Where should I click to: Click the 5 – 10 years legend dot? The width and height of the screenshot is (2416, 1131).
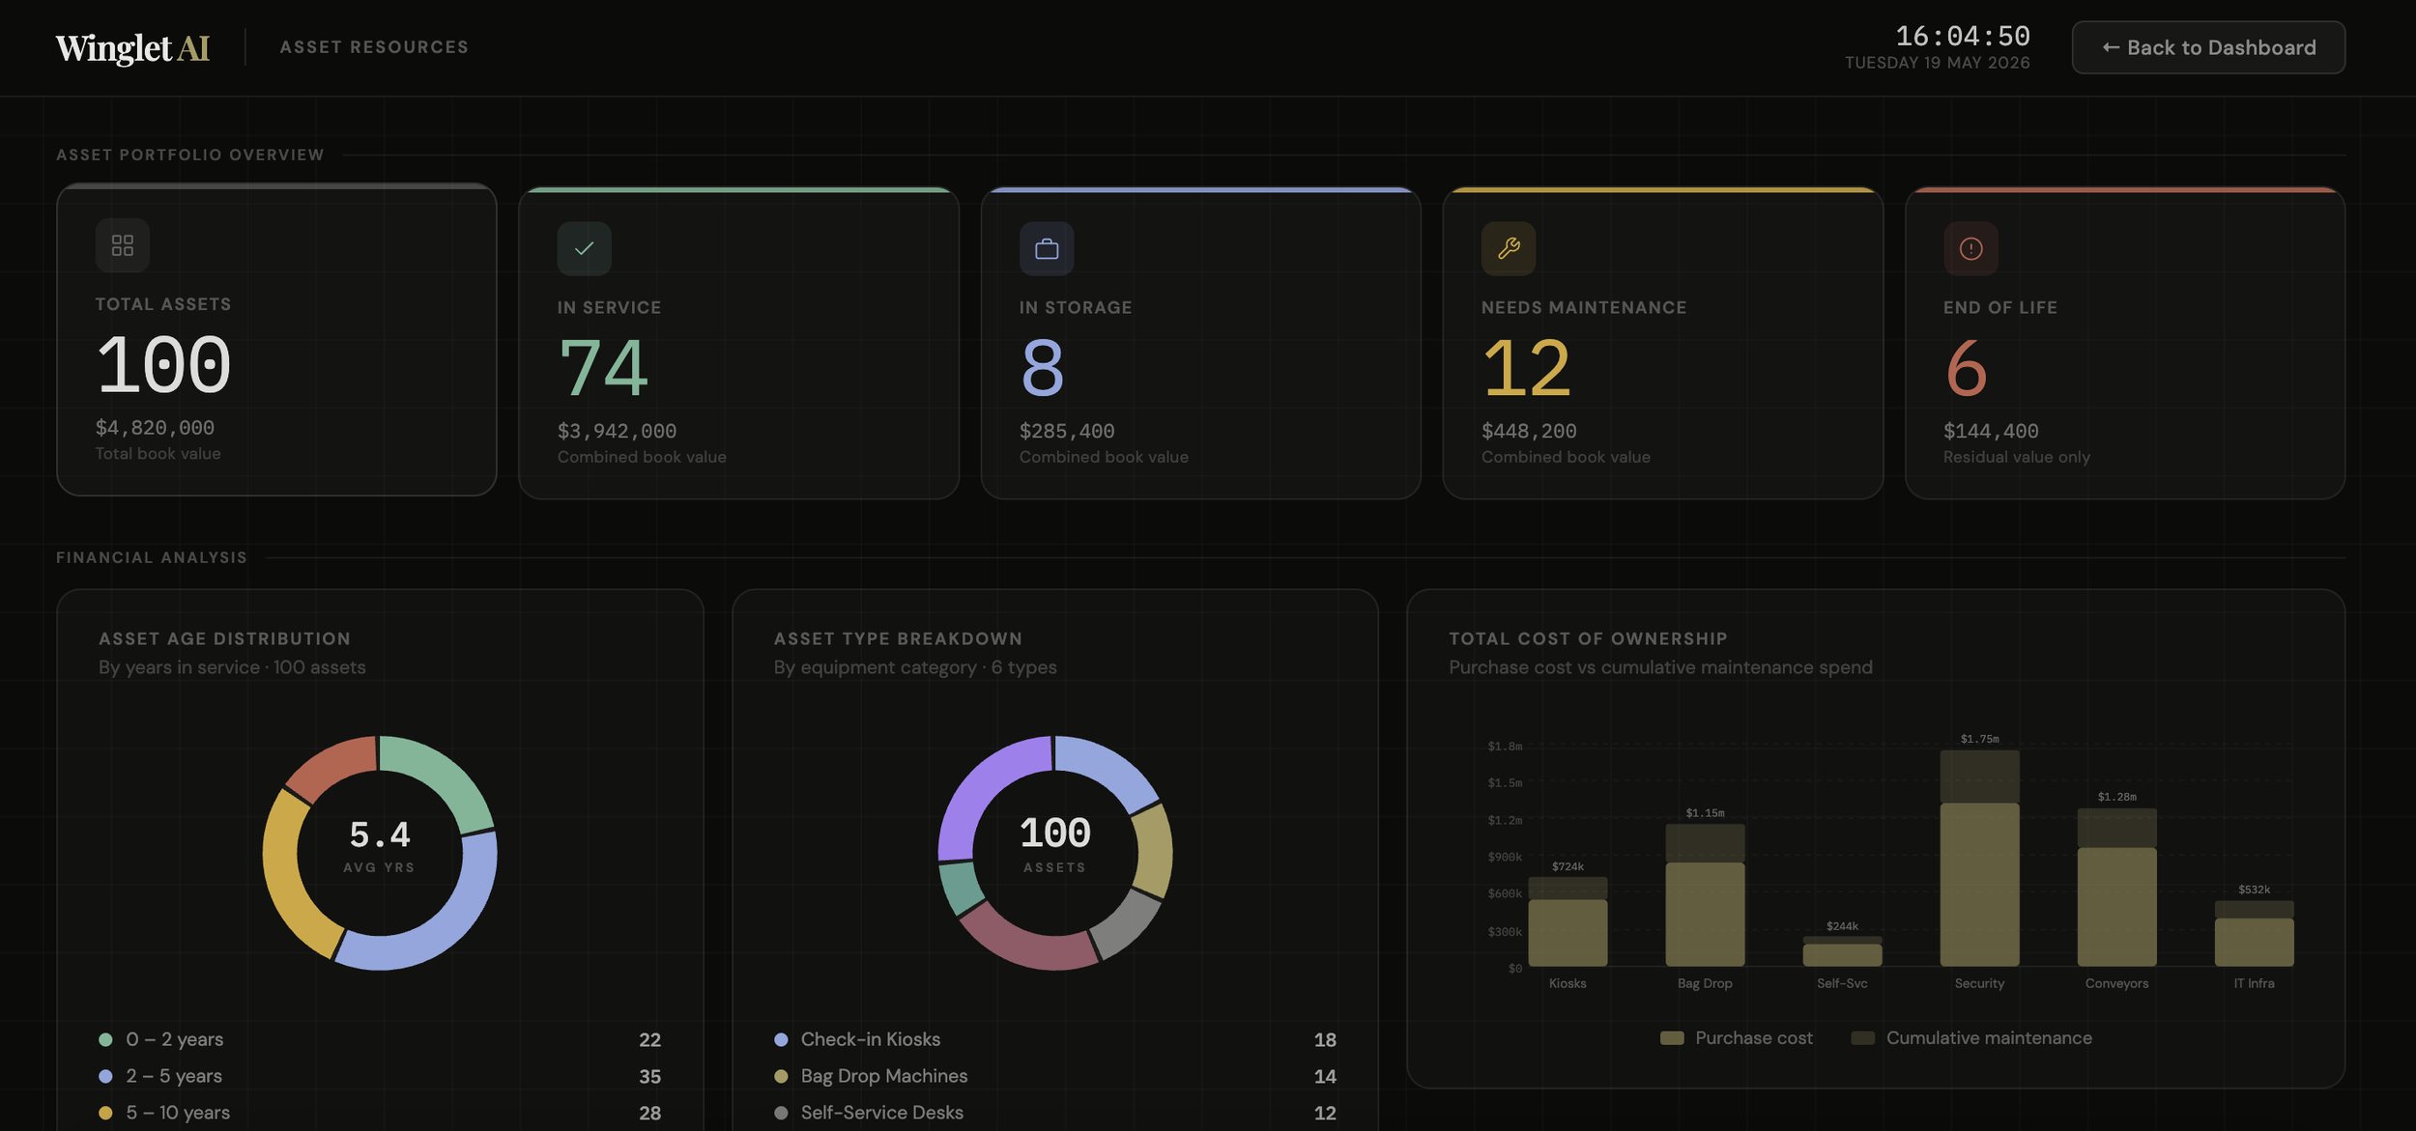pos(105,1113)
